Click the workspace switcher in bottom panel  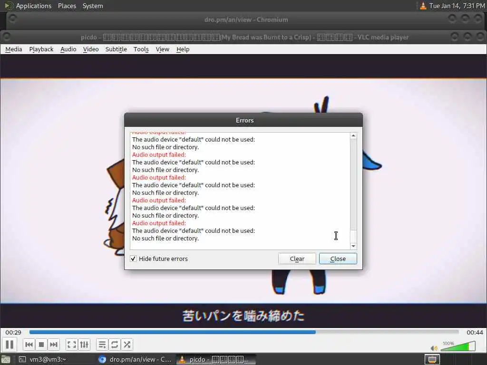coord(432,359)
